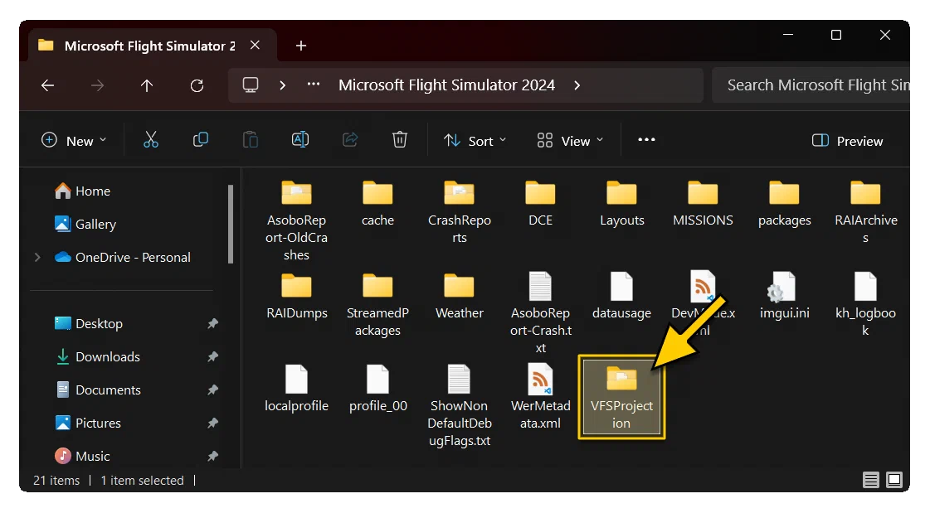Screen dimensions: 930x513
Task: Select the WerMetadata.xml file
Action: click(540, 398)
